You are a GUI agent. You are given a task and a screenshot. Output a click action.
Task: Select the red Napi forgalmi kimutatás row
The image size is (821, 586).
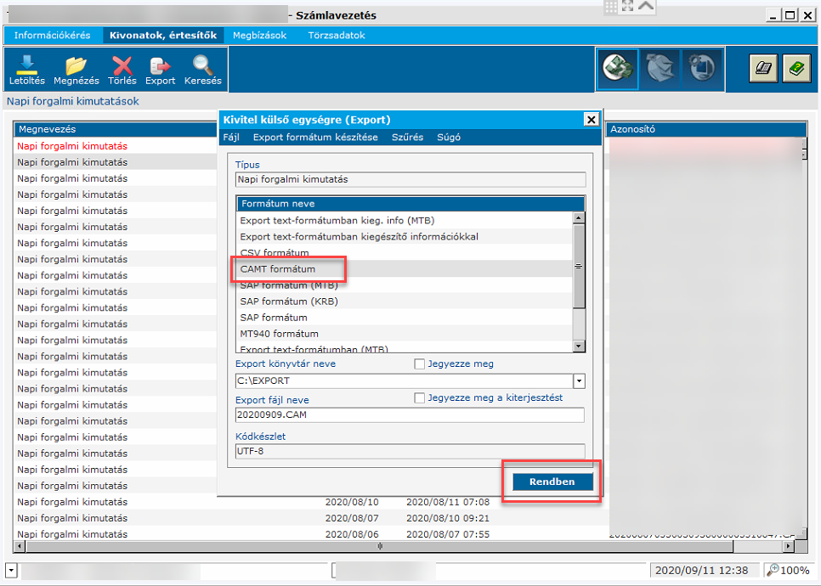(x=116, y=146)
